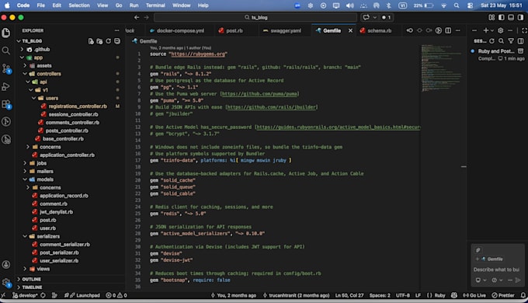This screenshot has height=303, width=528.
Task: Filter the chat sessions list
Action: [x=511, y=40]
